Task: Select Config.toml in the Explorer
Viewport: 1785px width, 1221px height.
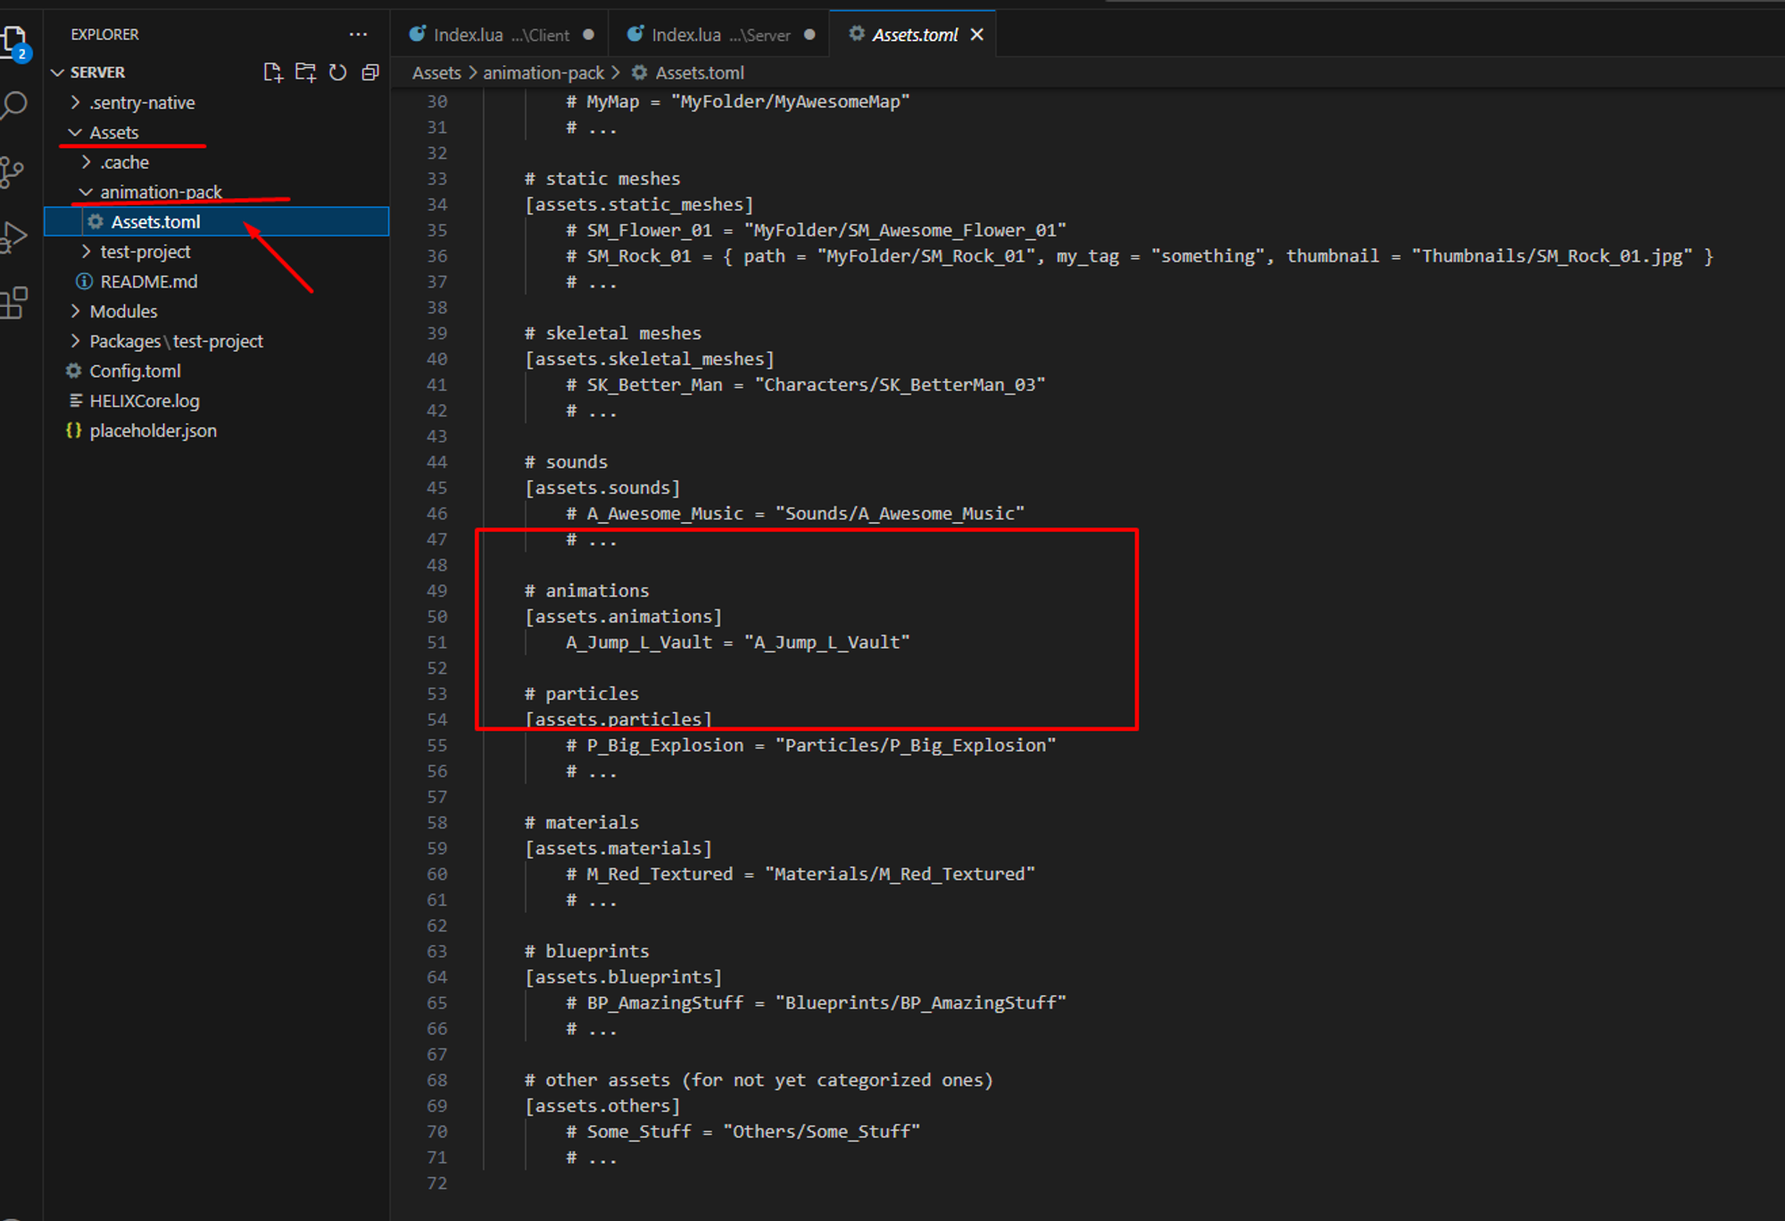Action: point(136,370)
